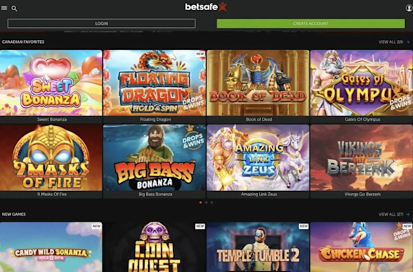Select the first carousel page dot
This screenshot has width=413, height=272.
(201, 203)
